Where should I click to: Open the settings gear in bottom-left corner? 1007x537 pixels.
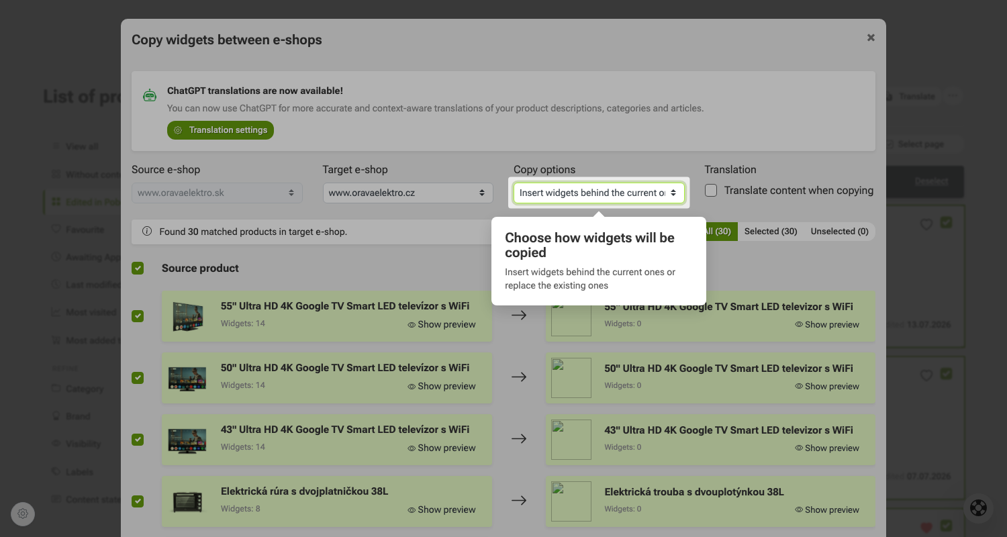tap(23, 514)
